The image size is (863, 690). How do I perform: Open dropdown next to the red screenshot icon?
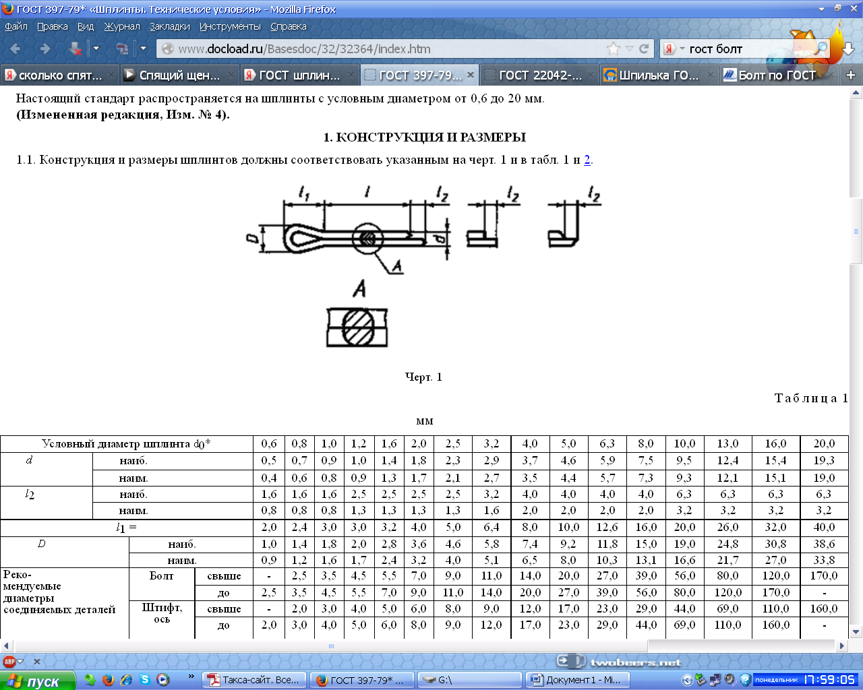tap(143, 49)
